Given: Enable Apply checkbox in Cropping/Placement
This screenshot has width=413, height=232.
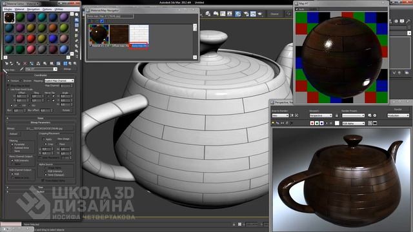Looking at the screenshot, I should pos(43,139).
